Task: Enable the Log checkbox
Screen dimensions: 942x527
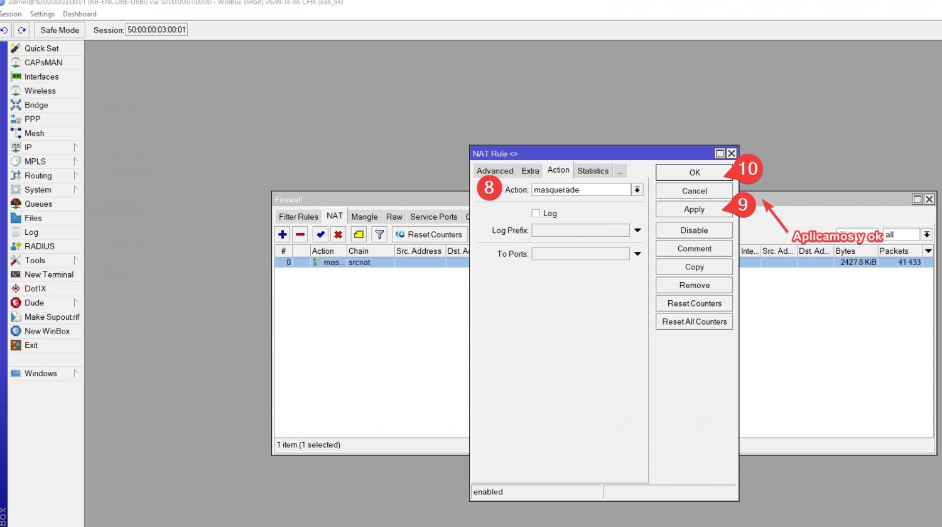Action: click(536, 214)
